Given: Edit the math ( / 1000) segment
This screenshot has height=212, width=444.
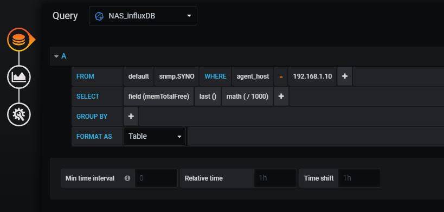Looking at the screenshot, I should 247,97.
